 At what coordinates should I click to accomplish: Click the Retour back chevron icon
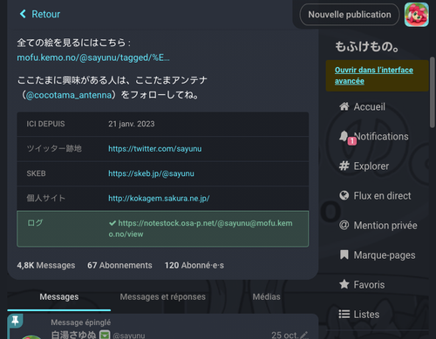23,14
